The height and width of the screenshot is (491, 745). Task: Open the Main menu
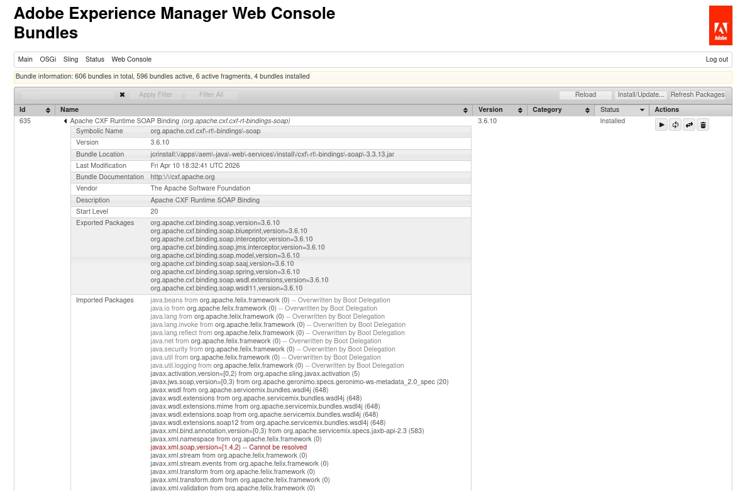click(25, 60)
